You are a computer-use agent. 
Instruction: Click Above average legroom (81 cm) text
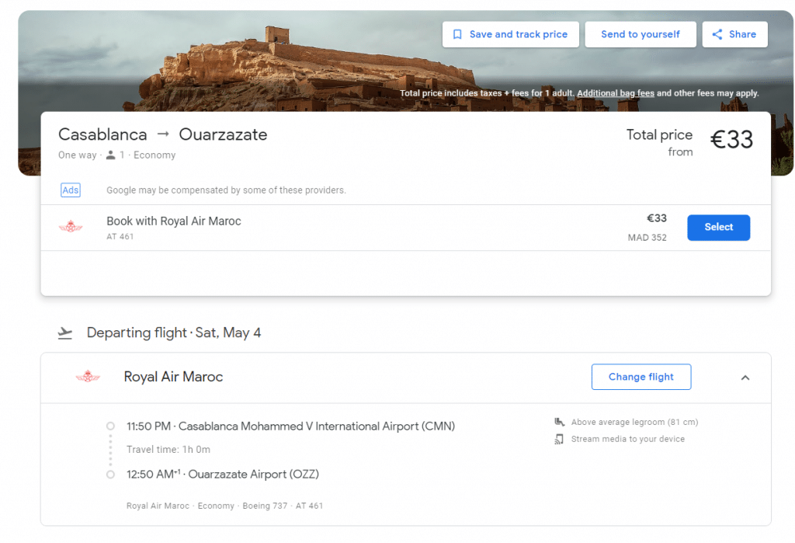click(x=635, y=423)
